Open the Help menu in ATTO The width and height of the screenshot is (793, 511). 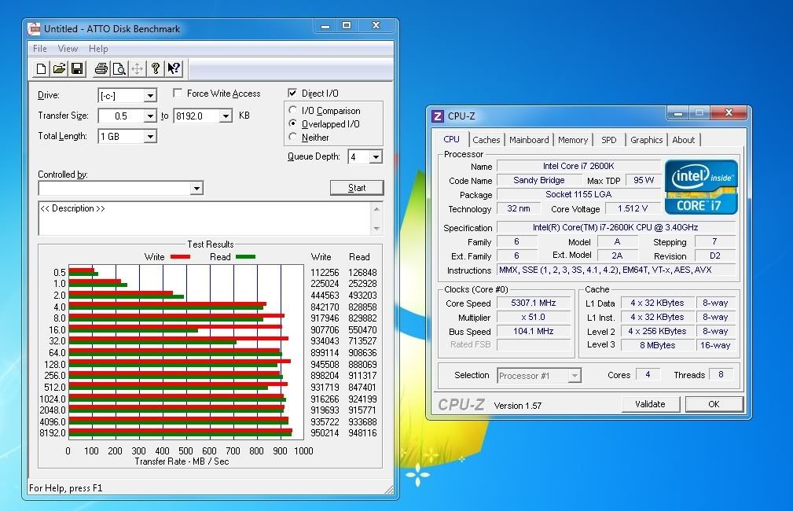tap(98, 49)
